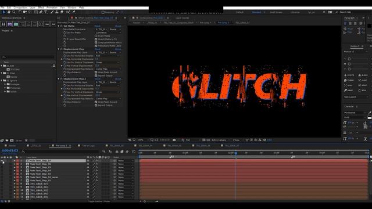Select the Camera tool in toolbar

[25, 12]
